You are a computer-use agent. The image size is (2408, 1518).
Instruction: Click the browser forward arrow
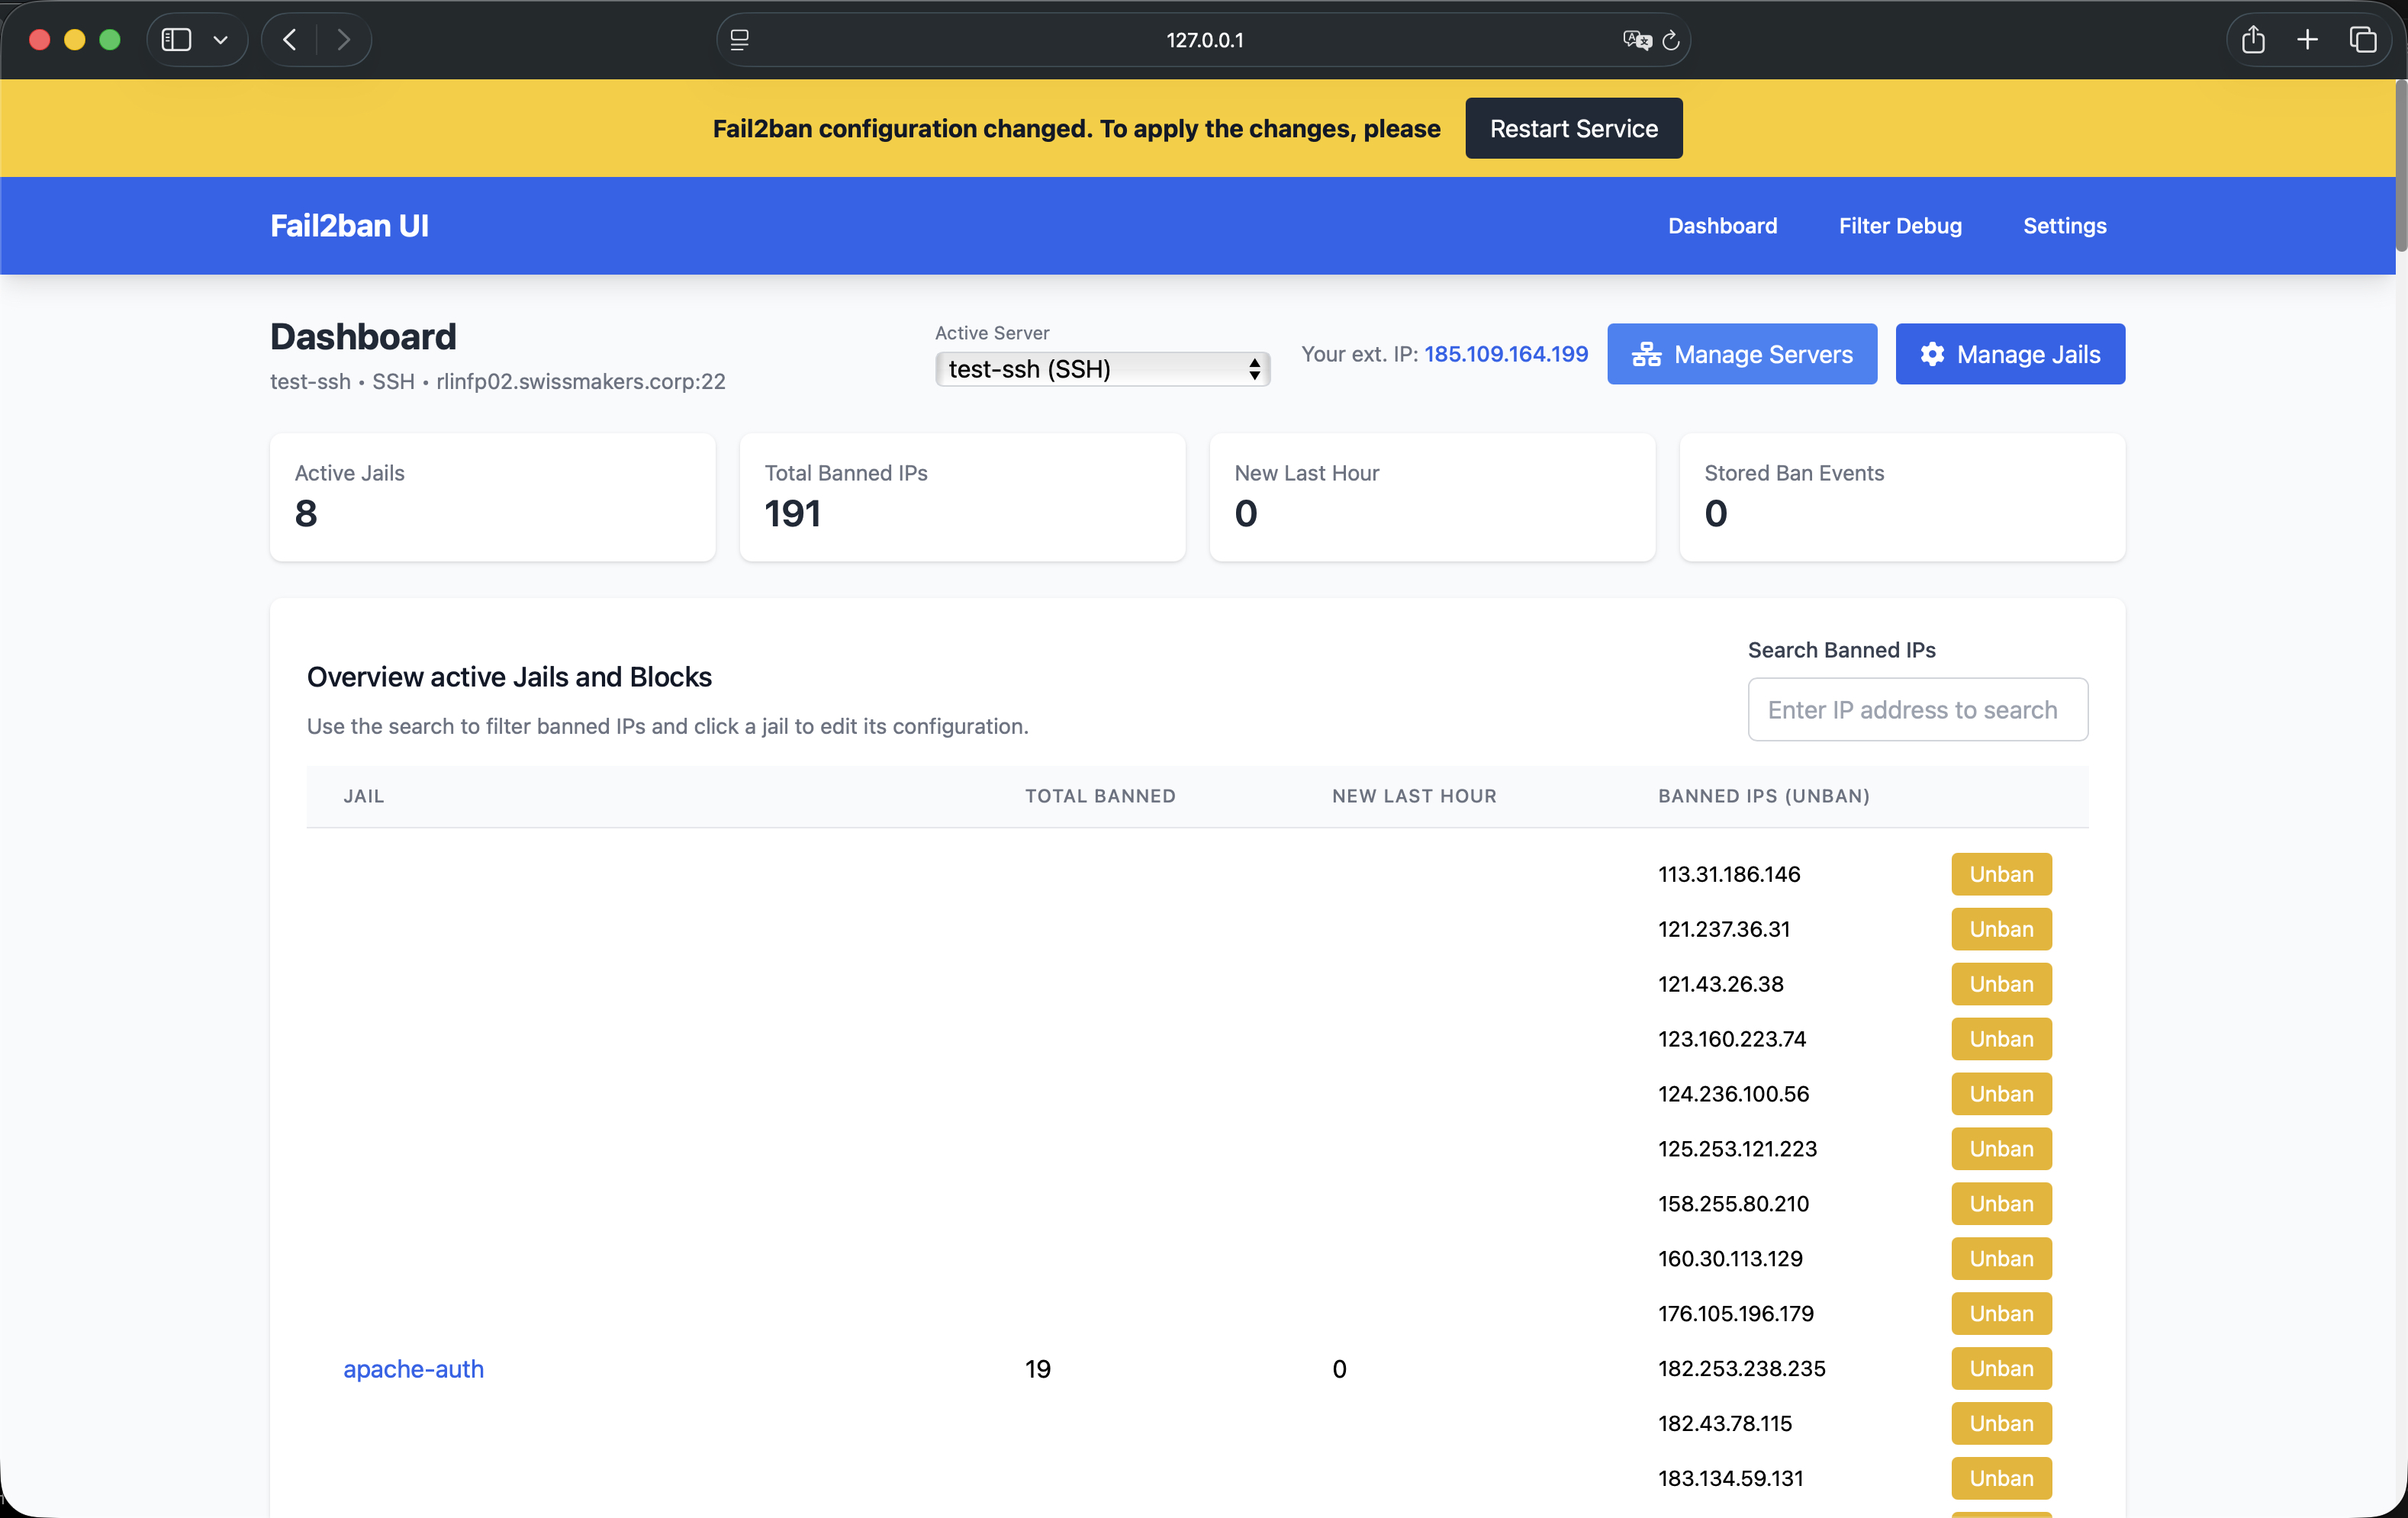(343, 40)
